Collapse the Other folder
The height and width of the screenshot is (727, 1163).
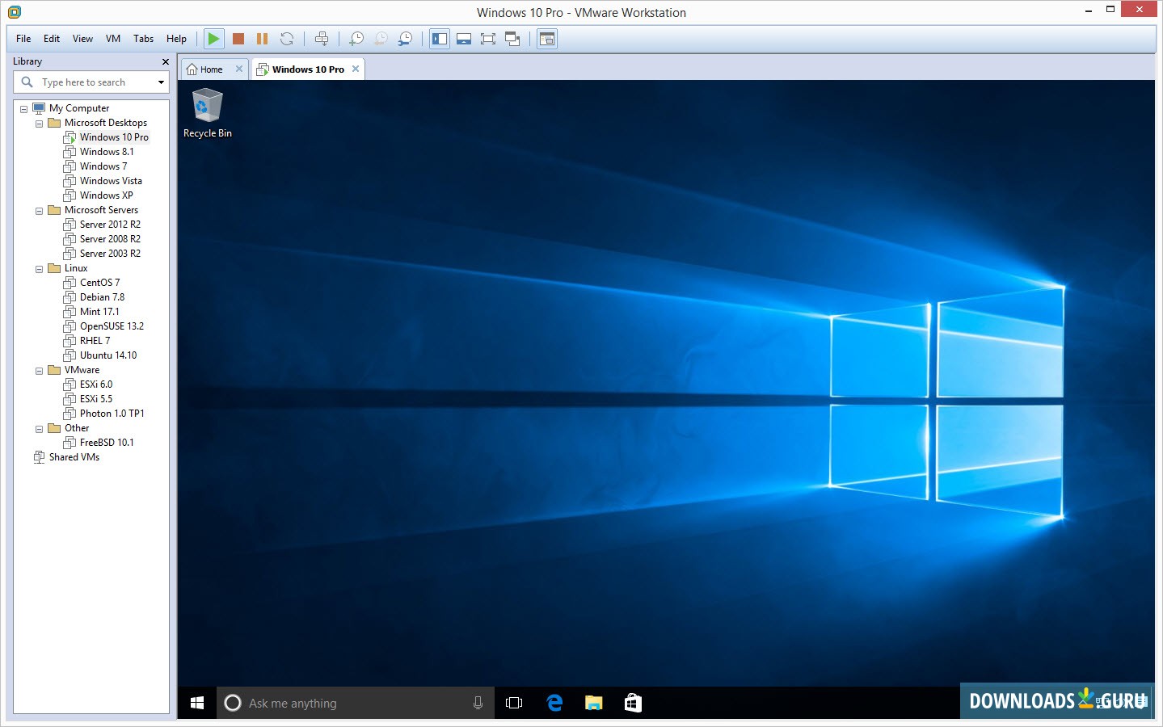[39, 429]
